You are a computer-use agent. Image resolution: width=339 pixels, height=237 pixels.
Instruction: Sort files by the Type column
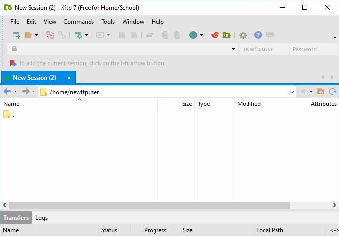pos(214,104)
